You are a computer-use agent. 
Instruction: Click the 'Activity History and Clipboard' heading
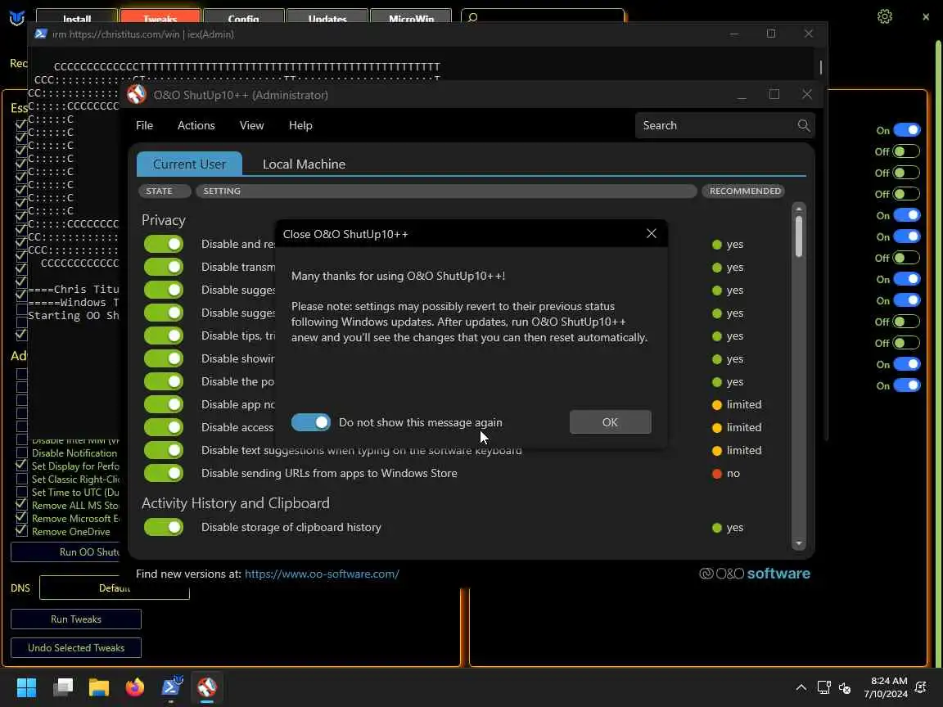click(235, 502)
